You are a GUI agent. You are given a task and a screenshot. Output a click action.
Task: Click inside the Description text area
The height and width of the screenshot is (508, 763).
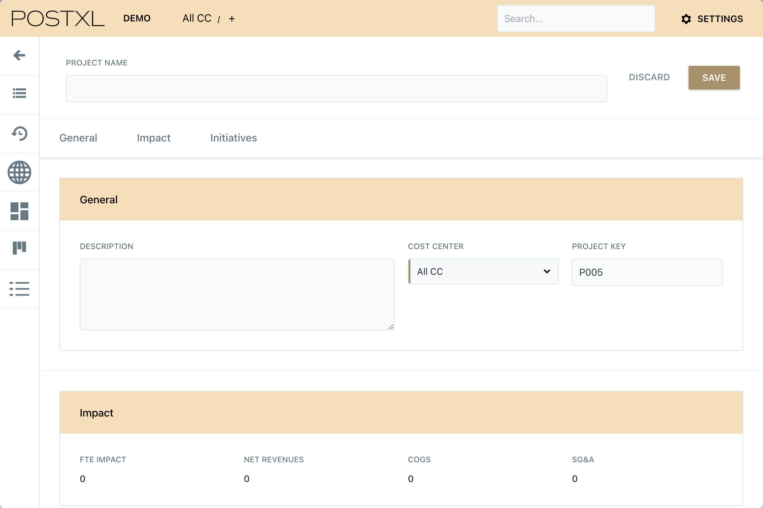pos(237,294)
